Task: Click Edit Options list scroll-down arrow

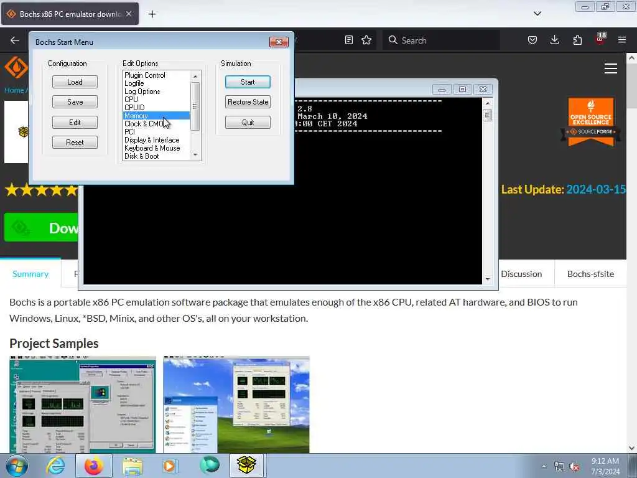Action: tap(195, 155)
